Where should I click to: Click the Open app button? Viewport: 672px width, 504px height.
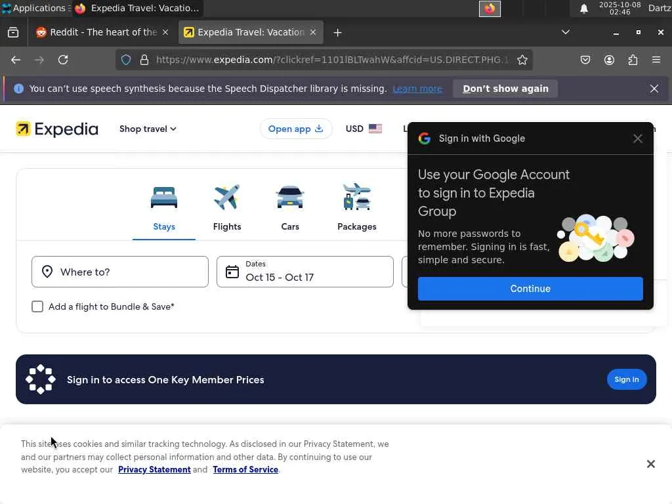click(x=296, y=129)
